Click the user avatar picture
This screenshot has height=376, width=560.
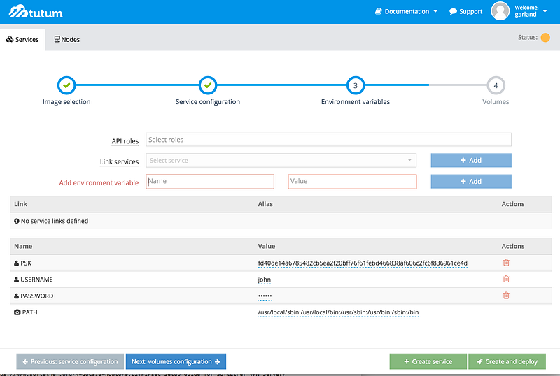500,11
